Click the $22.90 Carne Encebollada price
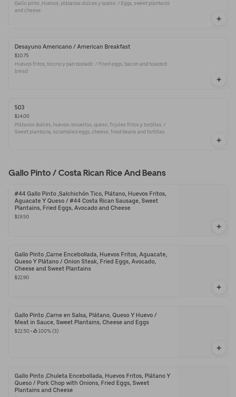The width and height of the screenshot is (236, 397). [x=22, y=278]
